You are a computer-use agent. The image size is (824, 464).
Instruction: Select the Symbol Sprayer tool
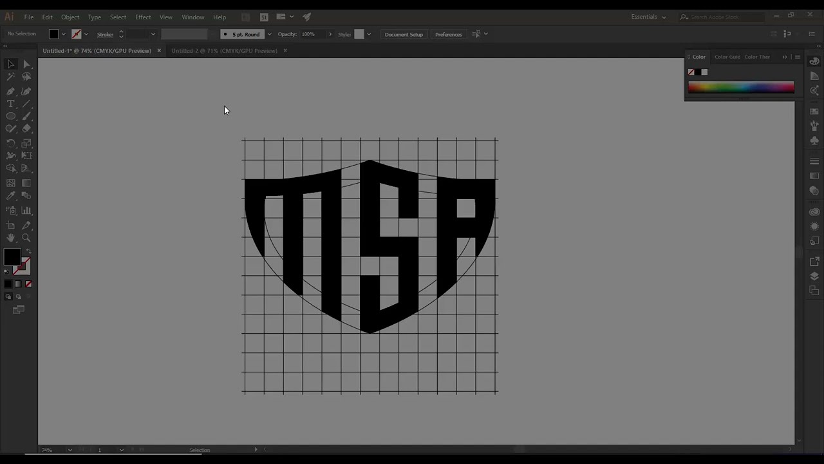coord(11,211)
